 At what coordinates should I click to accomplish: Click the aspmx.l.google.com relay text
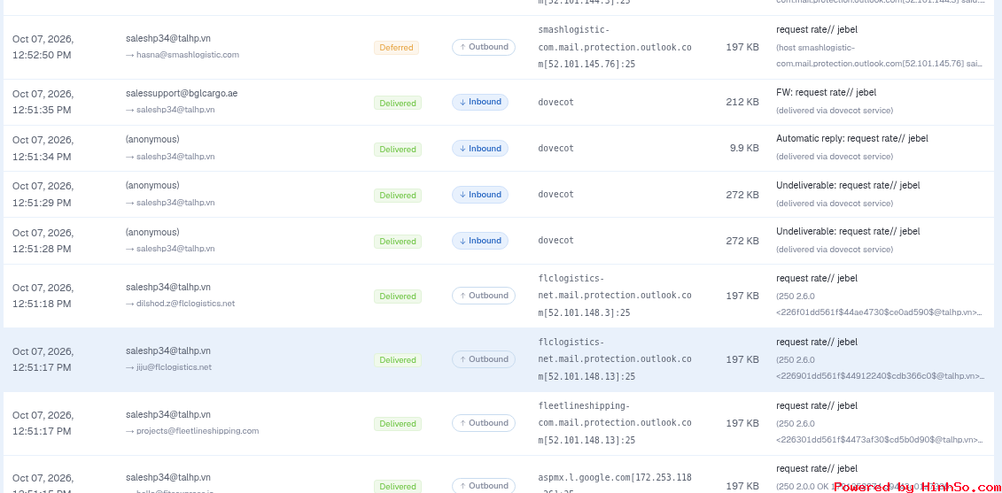point(615,481)
